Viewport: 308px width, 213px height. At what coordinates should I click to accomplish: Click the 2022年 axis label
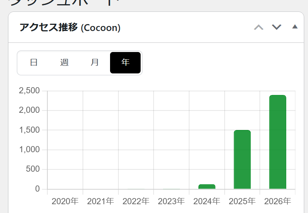point(136,201)
